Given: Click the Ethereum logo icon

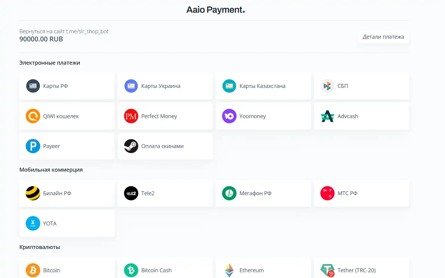Looking at the screenshot, I should [x=229, y=270].
